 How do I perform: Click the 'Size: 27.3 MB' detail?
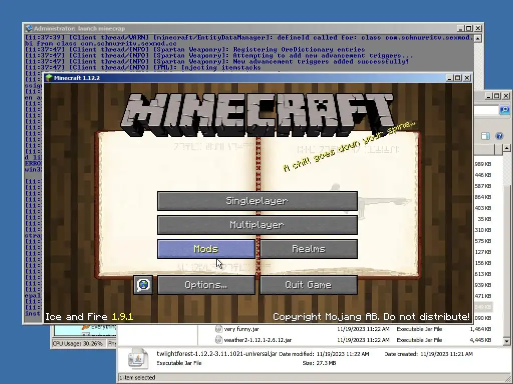tap(319, 363)
